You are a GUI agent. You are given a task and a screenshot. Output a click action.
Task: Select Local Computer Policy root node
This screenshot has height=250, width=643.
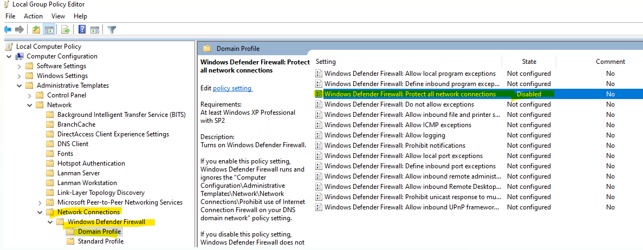(49, 47)
